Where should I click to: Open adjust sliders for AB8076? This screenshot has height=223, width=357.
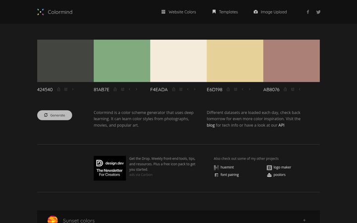[293, 89]
